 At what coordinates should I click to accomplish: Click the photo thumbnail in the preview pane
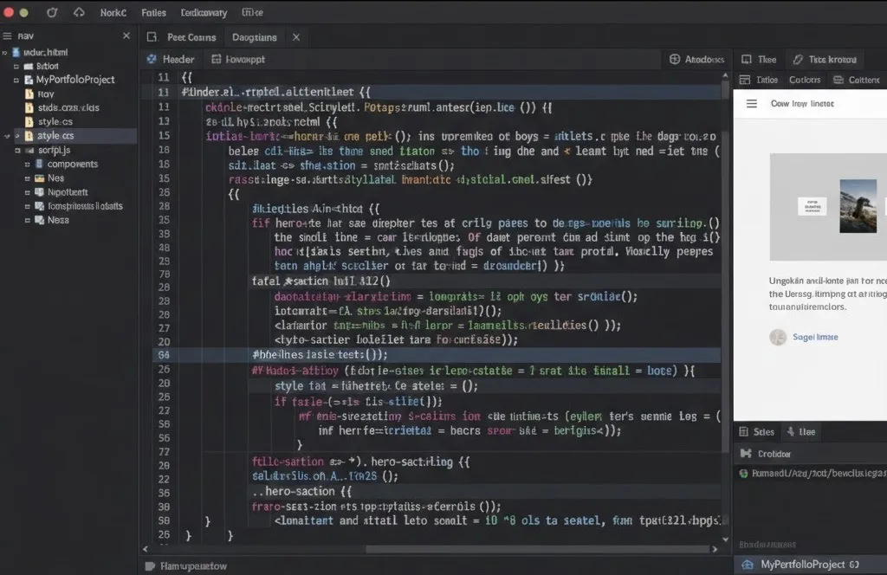(858, 205)
